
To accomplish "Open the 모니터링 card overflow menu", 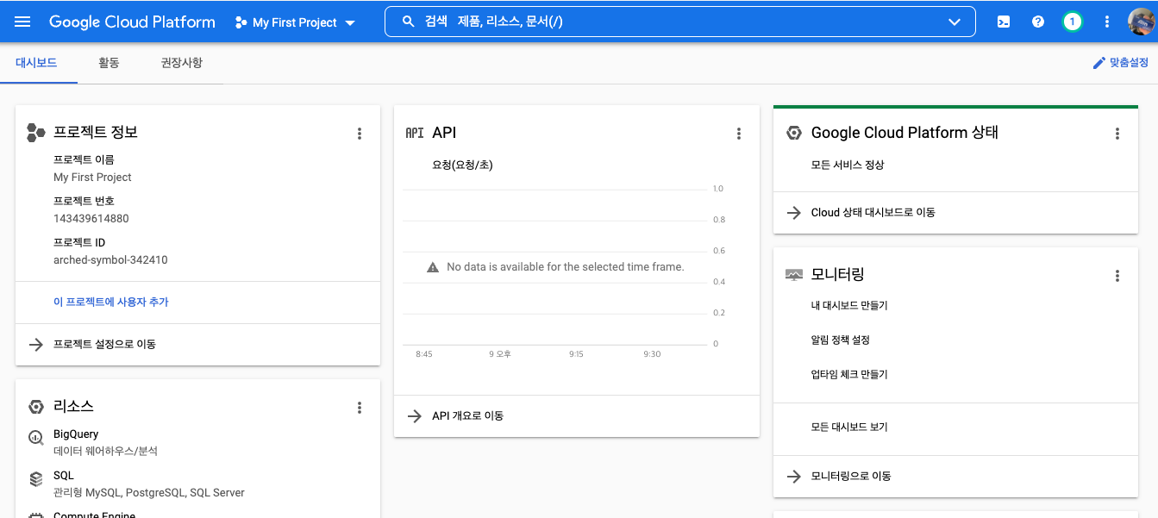I will click(1117, 276).
